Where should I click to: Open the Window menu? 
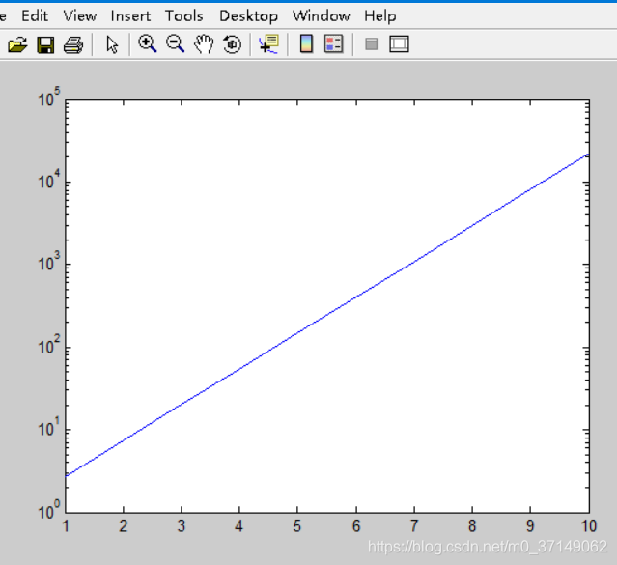[x=322, y=16]
